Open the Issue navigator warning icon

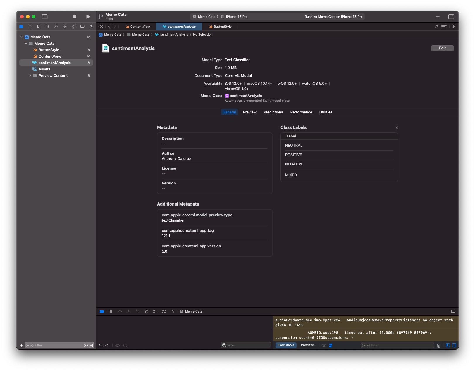56,27
